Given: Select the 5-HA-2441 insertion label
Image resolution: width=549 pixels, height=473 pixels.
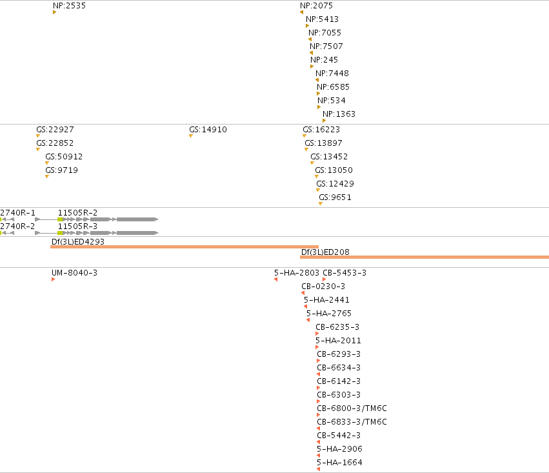Looking at the screenshot, I should coord(326,300).
